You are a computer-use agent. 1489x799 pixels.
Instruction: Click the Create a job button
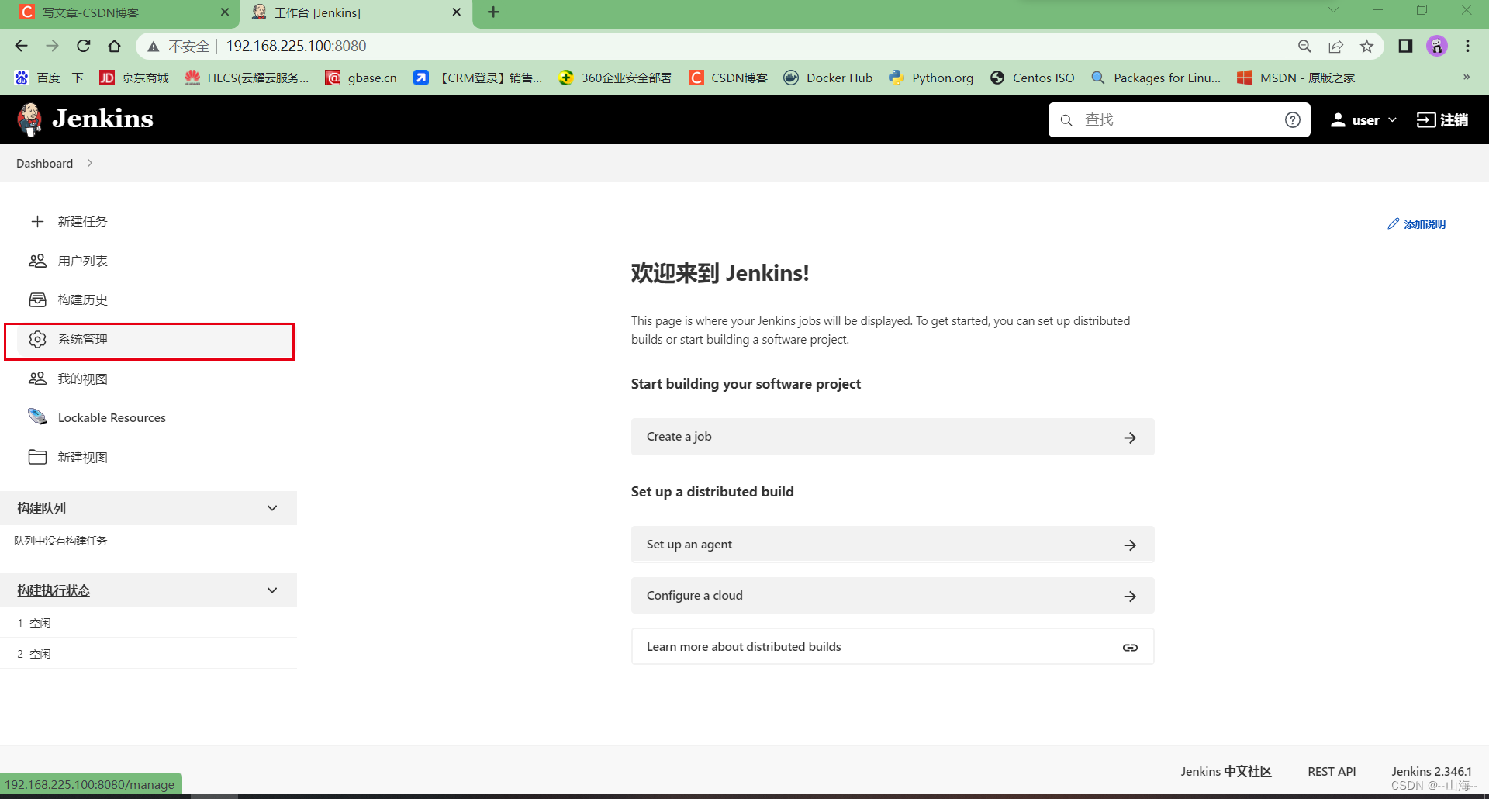(891, 436)
